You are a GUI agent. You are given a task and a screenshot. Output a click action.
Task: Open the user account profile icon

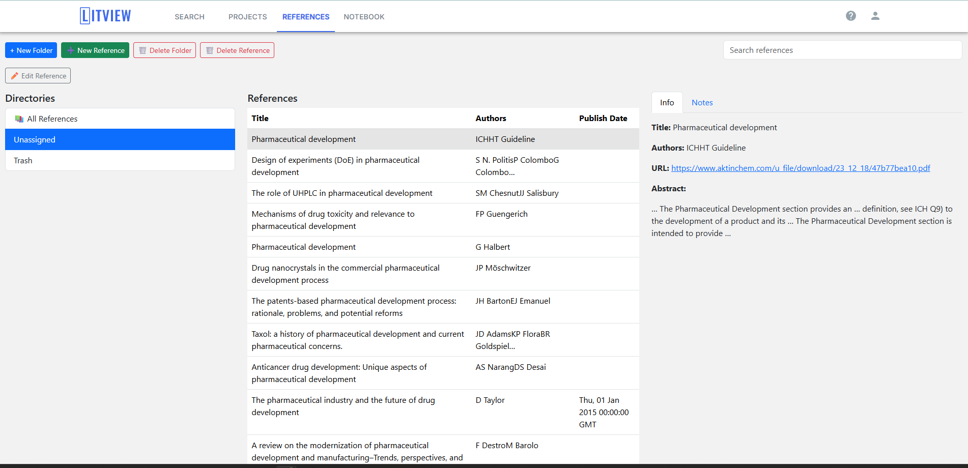(x=875, y=16)
